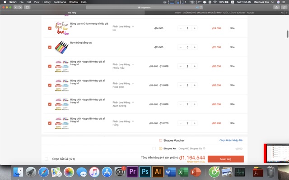Viewport: 289px width, 180px height.
Task: Uncheck the Bơm bóng bằng tay item
Action: tap(50, 47)
